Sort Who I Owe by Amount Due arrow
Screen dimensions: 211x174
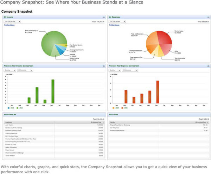208,122
